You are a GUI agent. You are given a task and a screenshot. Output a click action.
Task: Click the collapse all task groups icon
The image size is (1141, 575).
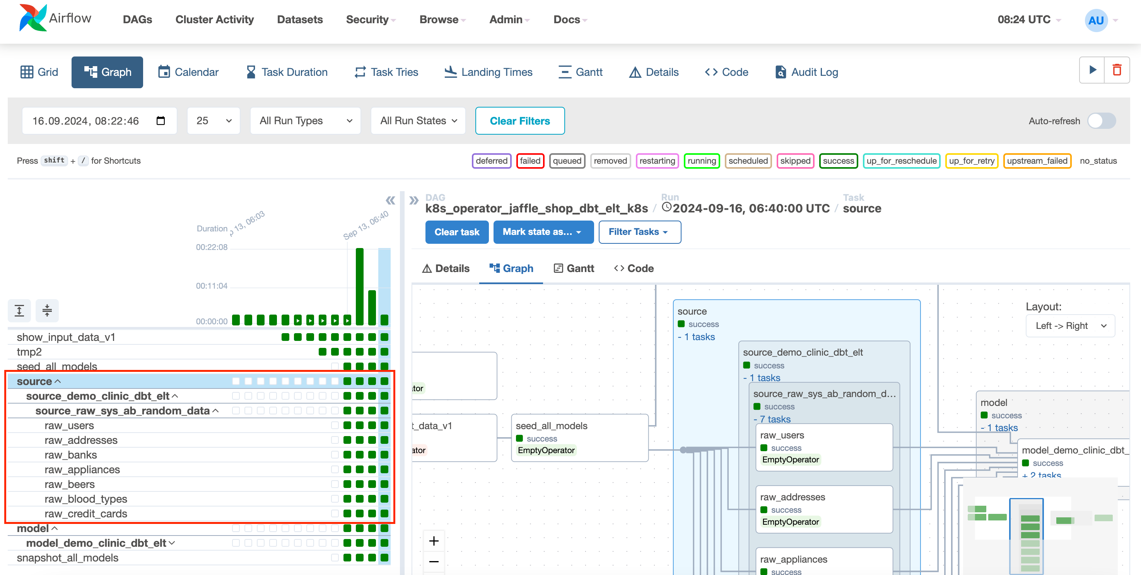[x=47, y=311]
